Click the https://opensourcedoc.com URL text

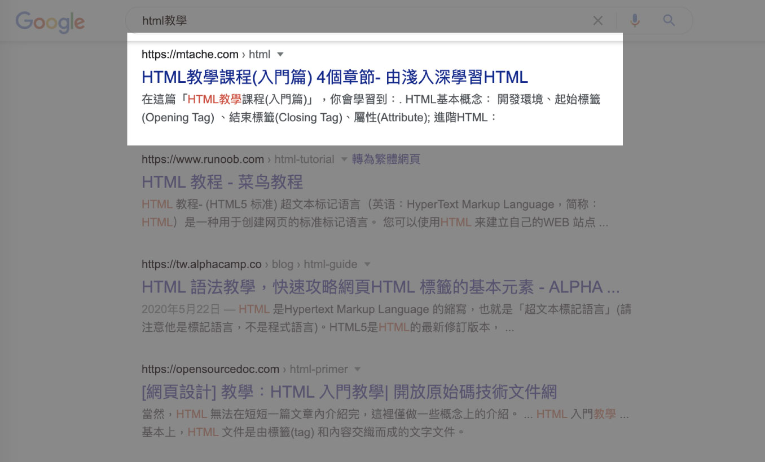[x=210, y=370]
